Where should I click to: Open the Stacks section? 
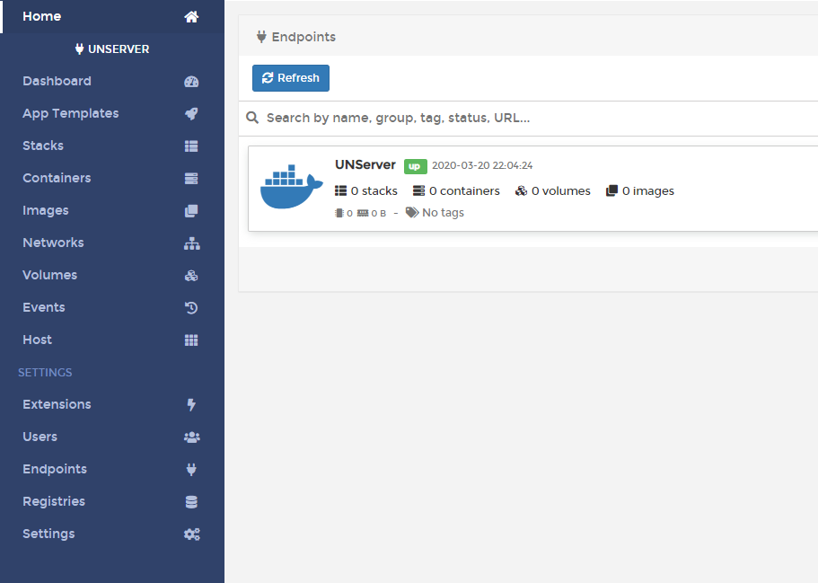[112, 146]
